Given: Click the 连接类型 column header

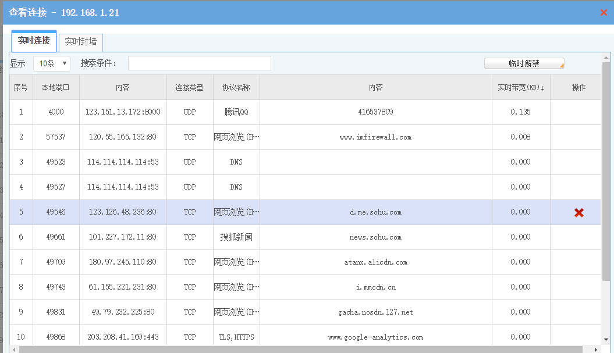Looking at the screenshot, I should [190, 87].
